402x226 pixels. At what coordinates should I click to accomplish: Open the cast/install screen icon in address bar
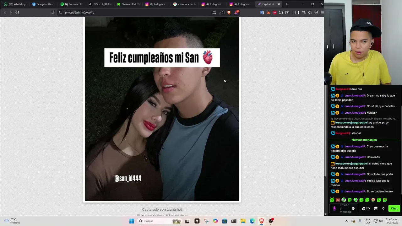coord(214,13)
